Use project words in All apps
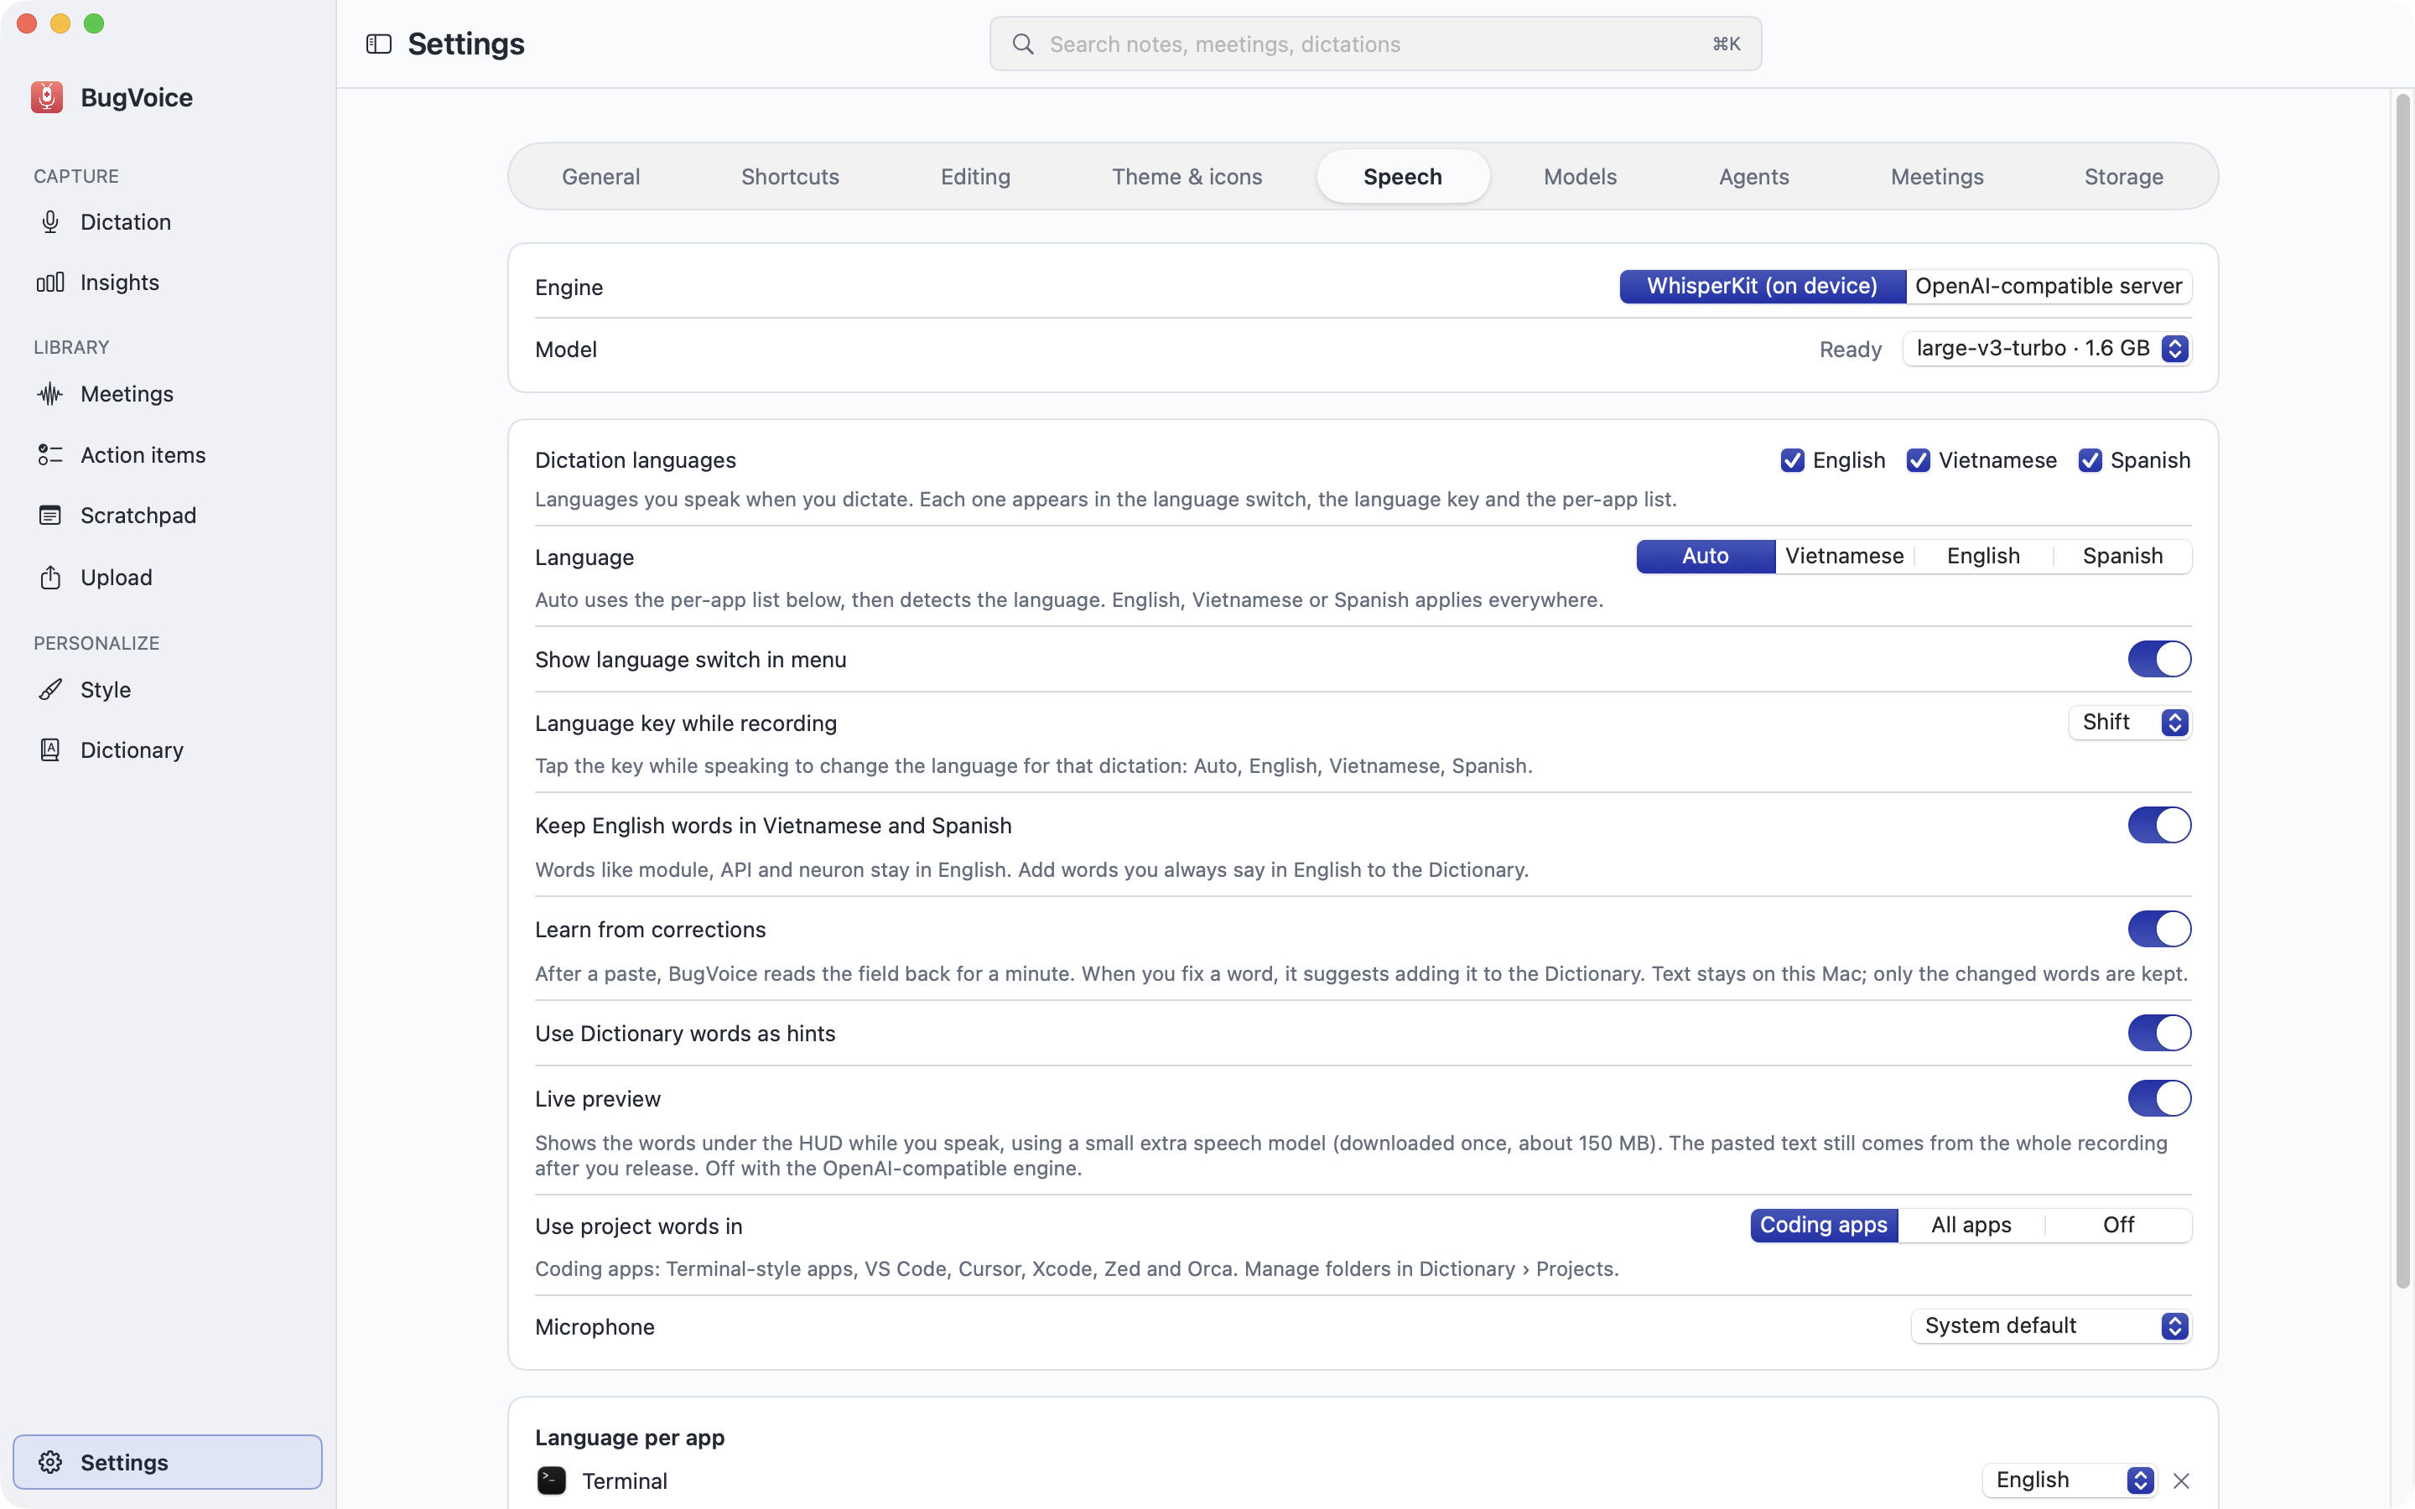This screenshot has width=2415, height=1509. pos(1971,1225)
